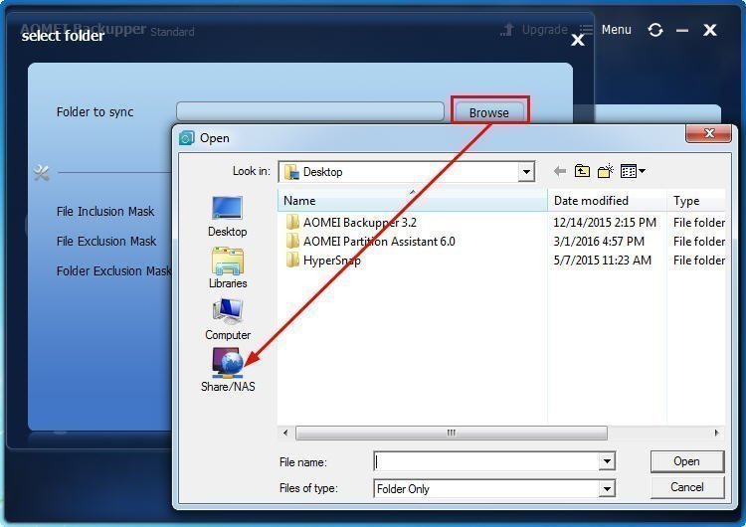Click the AOMEI Partition Assistant folder icon
The image size is (746, 527).
[x=292, y=241]
